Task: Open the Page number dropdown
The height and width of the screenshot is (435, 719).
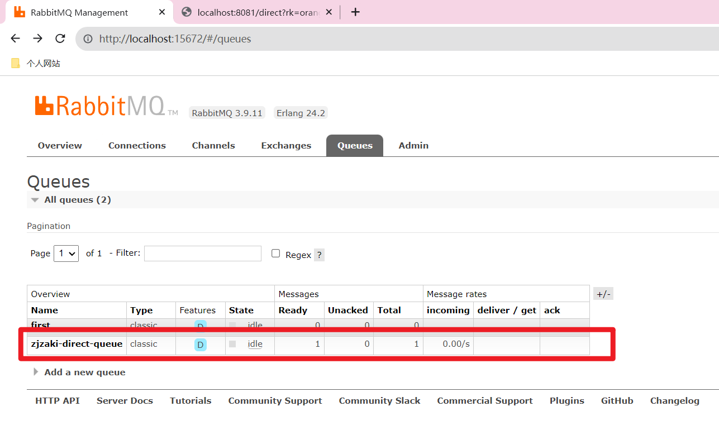Action: click(x=66, y=254)
